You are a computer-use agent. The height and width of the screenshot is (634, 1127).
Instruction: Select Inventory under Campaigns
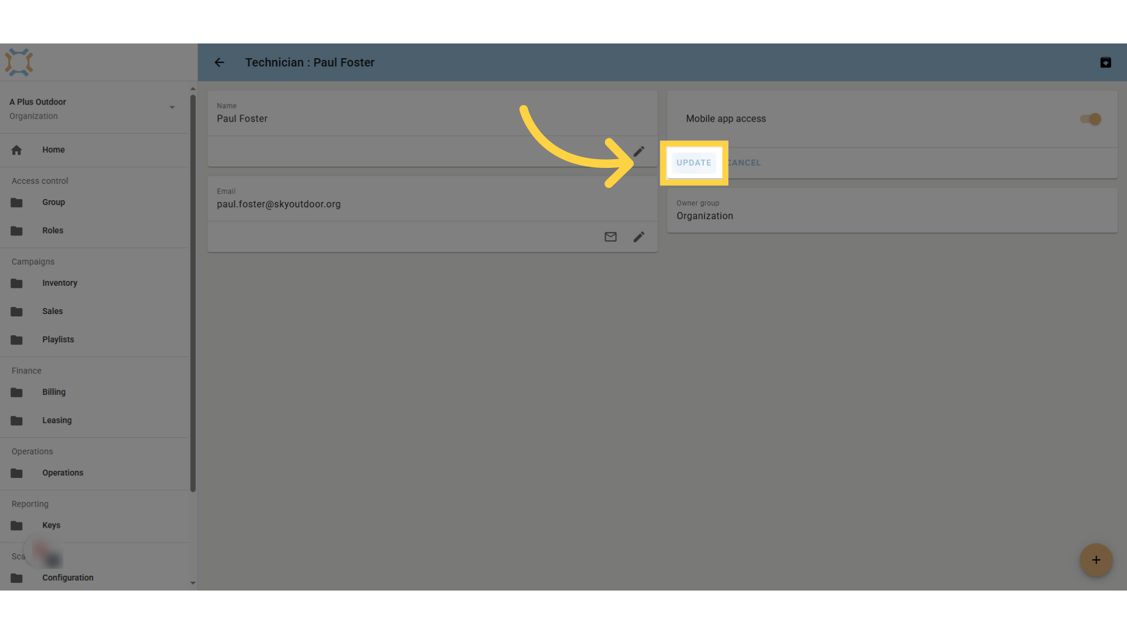[x=60, y=283]
